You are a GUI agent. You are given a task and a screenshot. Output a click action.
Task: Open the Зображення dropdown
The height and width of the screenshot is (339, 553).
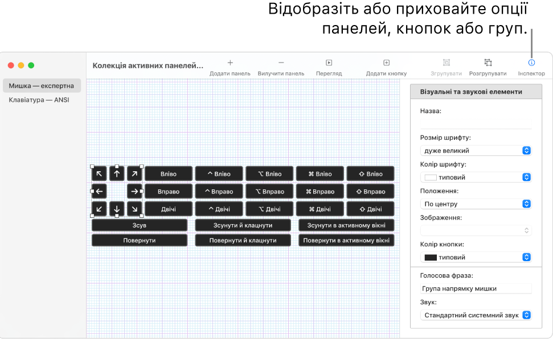pos(476,230)
